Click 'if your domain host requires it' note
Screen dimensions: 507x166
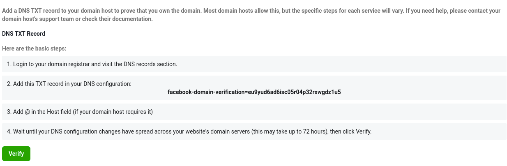(x=113, y=112)
